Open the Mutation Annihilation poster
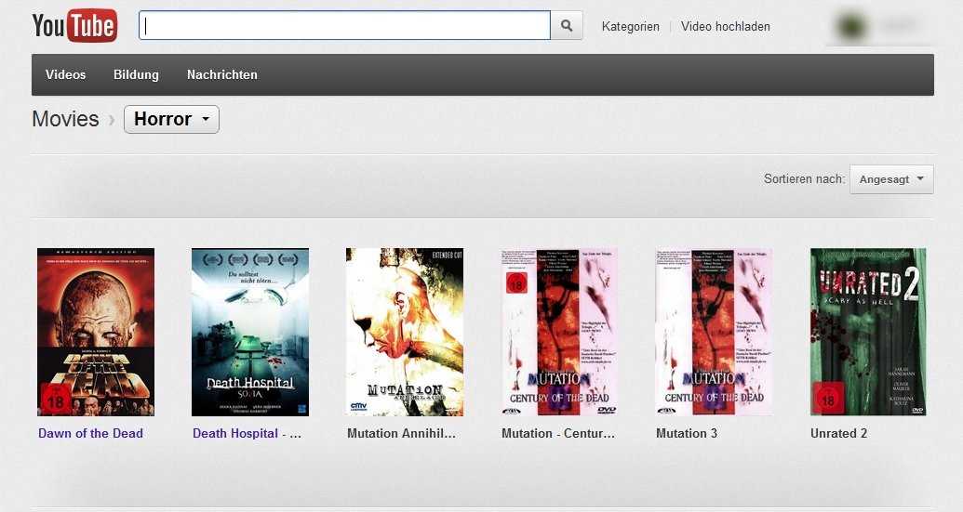The width and height of the screenshot is (963, 512). point(405,333)
